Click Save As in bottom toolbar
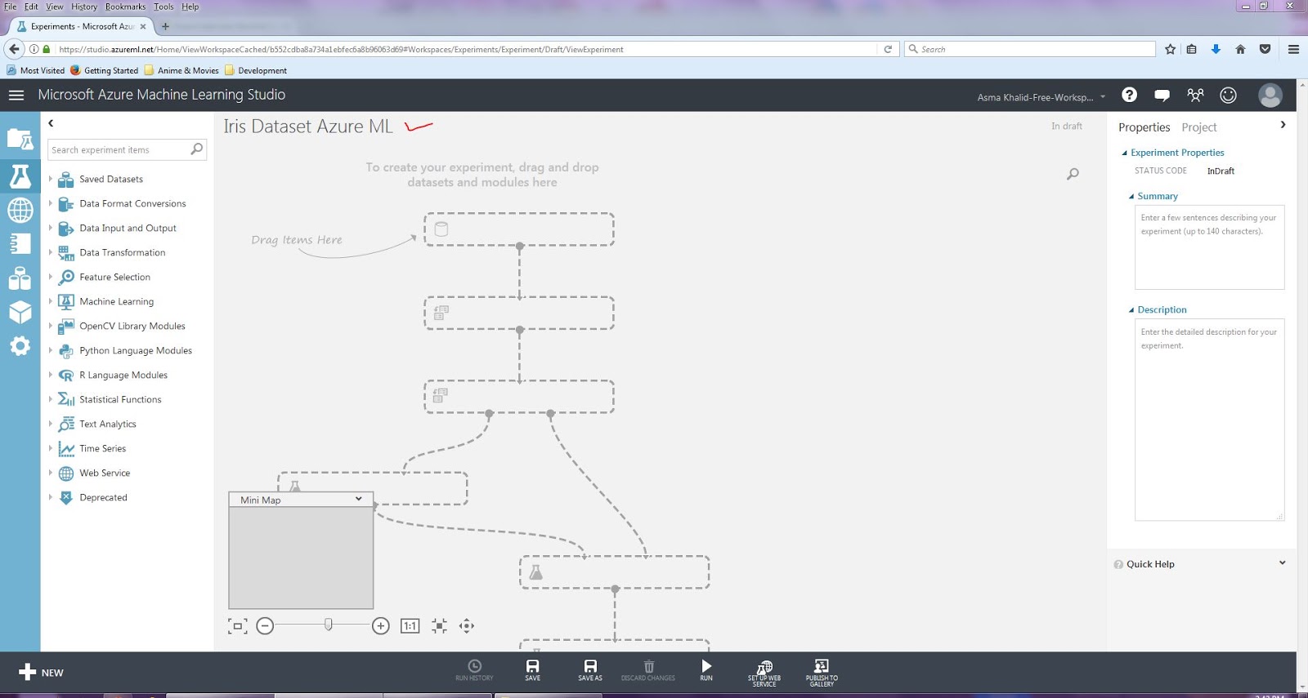This screenshot has width=1308, height=698. pos(590,670)
